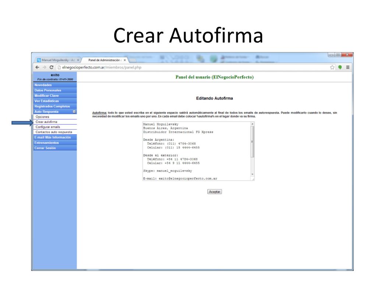Close the Manuel Moguilevsky tab
The height and width of the screenshot is (282, 377).
[x=78, y=60]
